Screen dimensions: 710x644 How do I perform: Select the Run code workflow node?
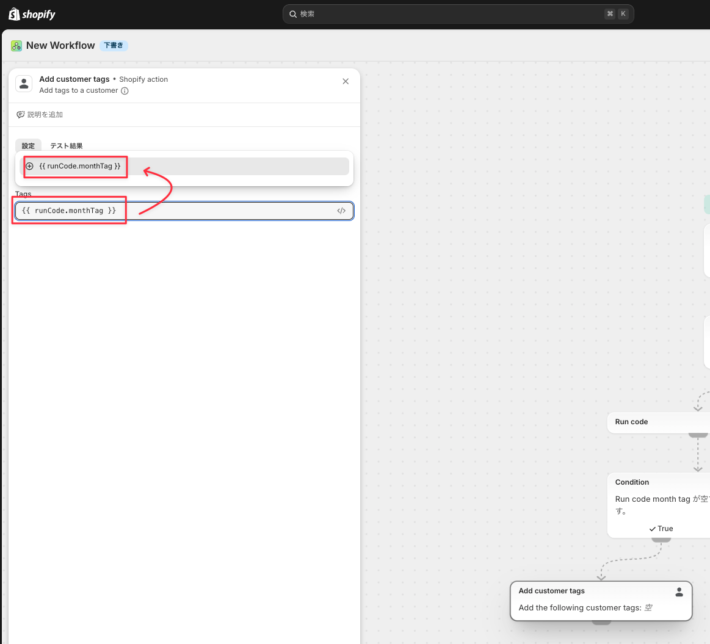(658, 422)
